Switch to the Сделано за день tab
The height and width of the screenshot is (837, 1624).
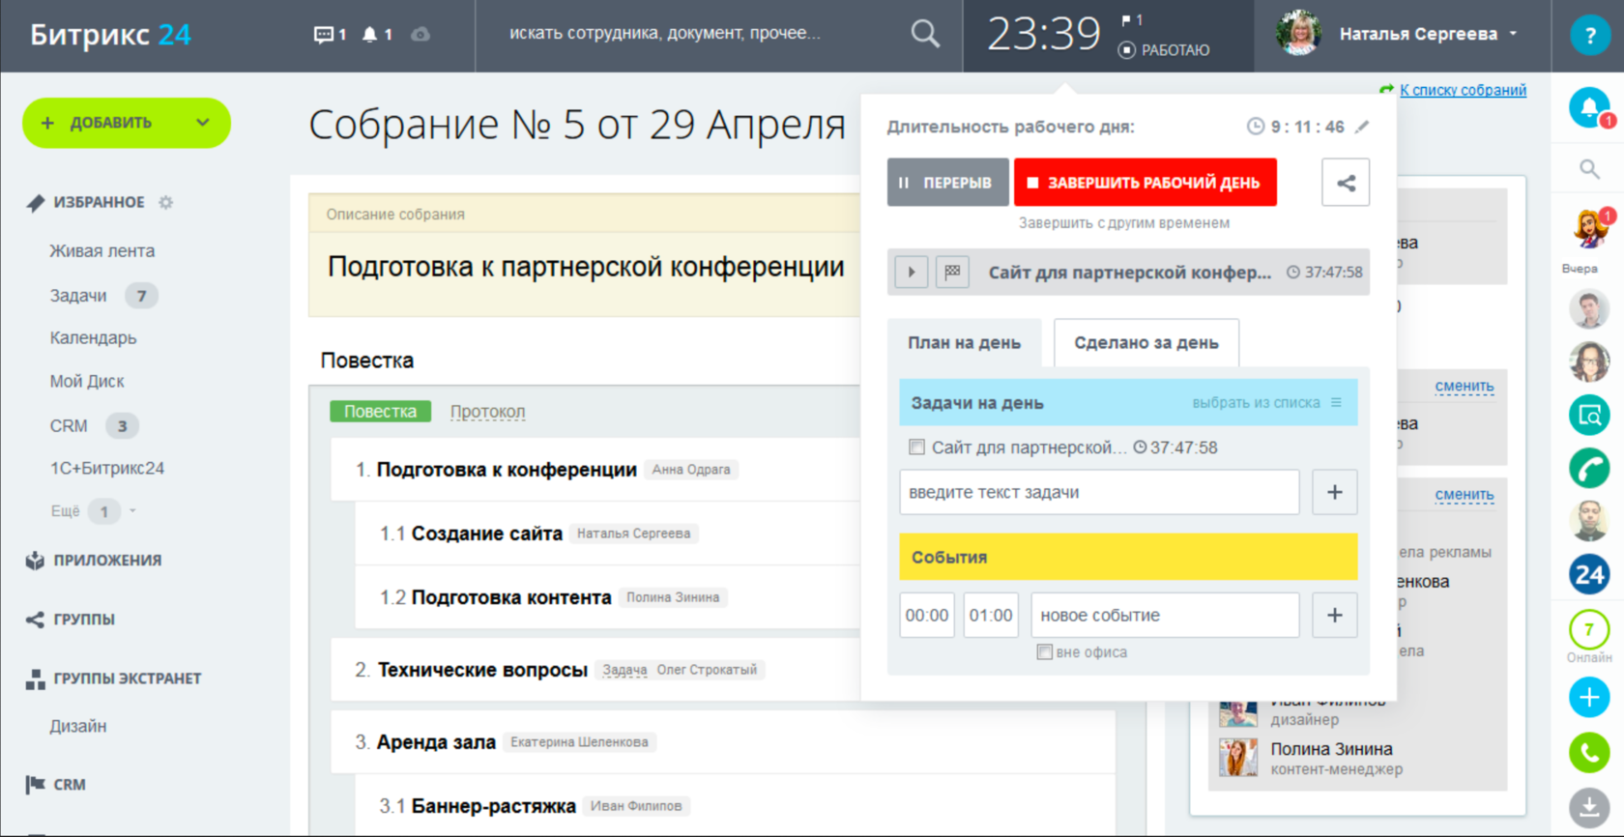pos(1146,343)
